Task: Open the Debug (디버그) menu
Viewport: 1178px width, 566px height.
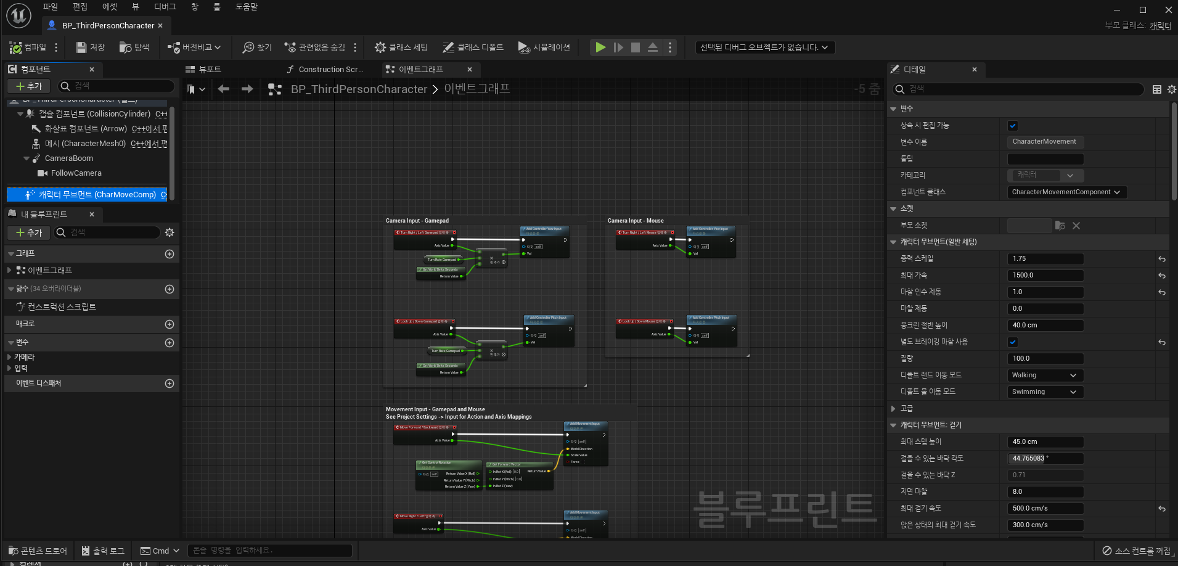Action: [x=165, y=7]
